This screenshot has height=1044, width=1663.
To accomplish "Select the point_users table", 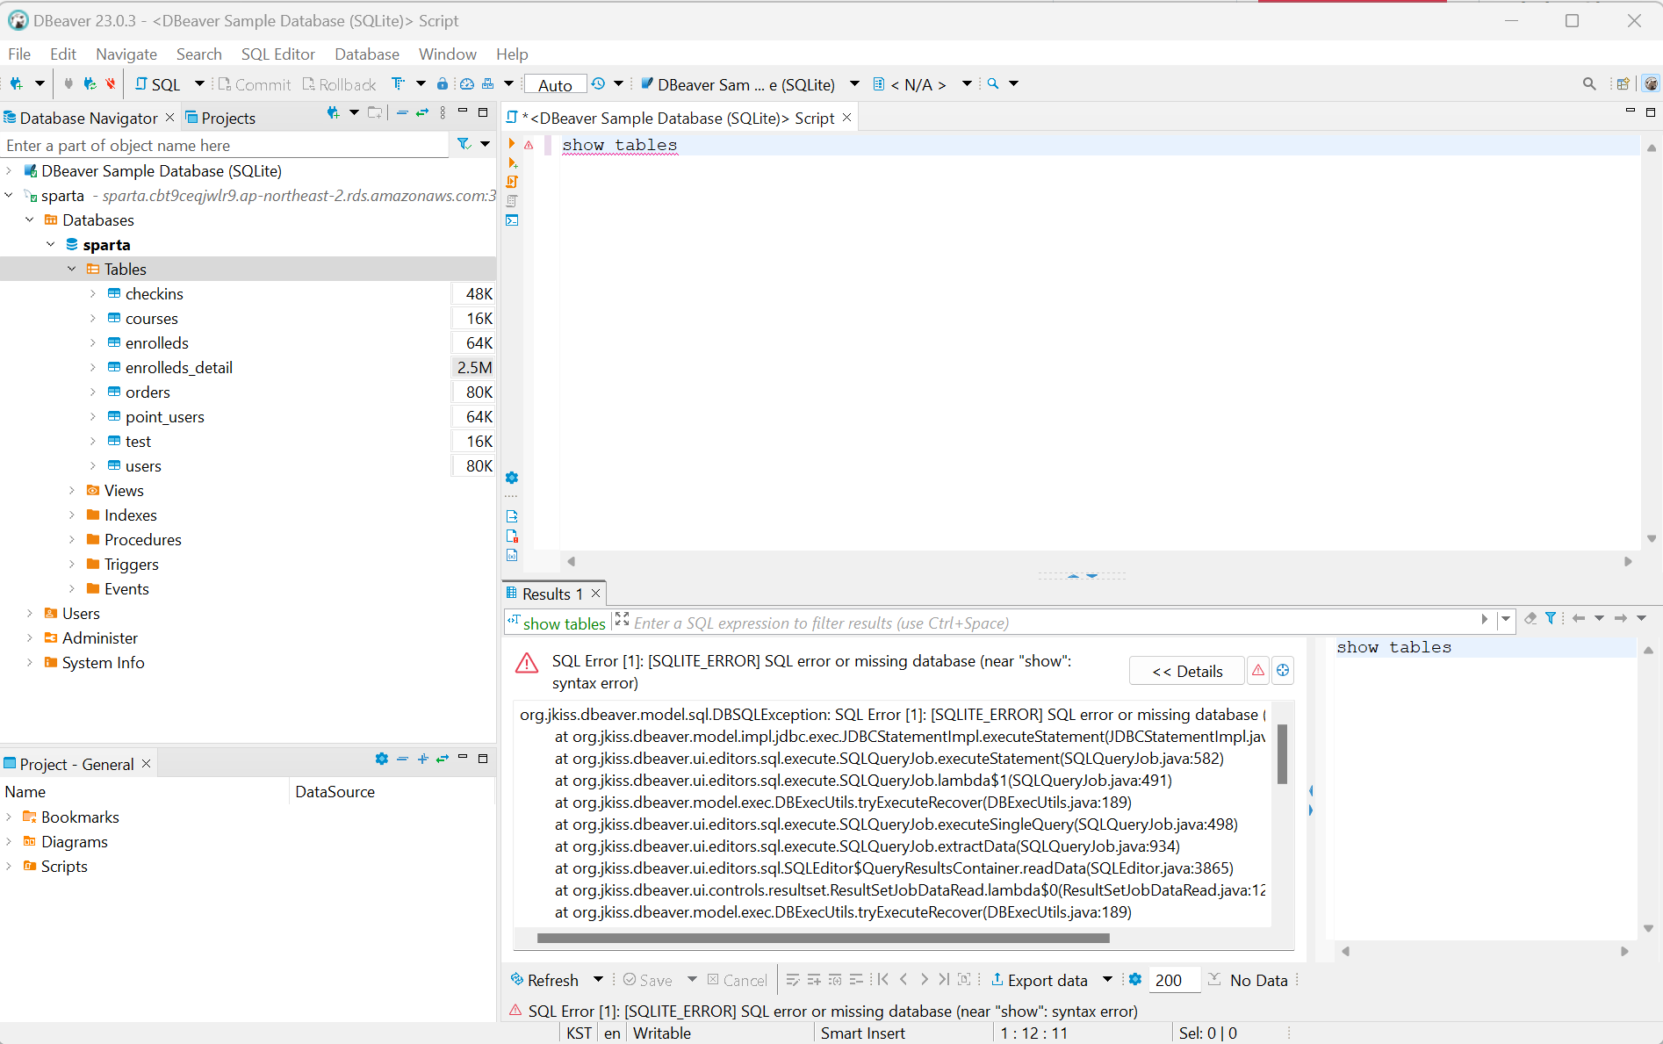I will click(x=164, y=416).
